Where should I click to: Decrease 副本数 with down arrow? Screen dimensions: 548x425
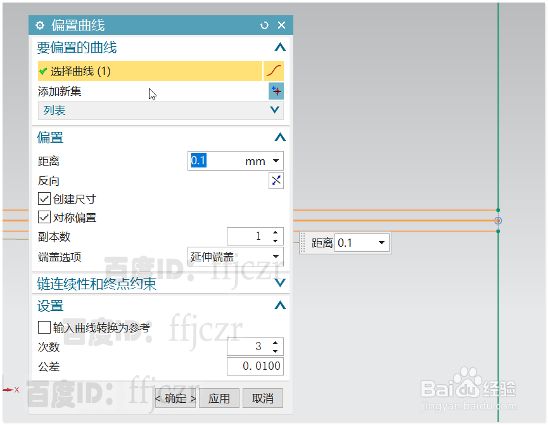pos(276,240)
